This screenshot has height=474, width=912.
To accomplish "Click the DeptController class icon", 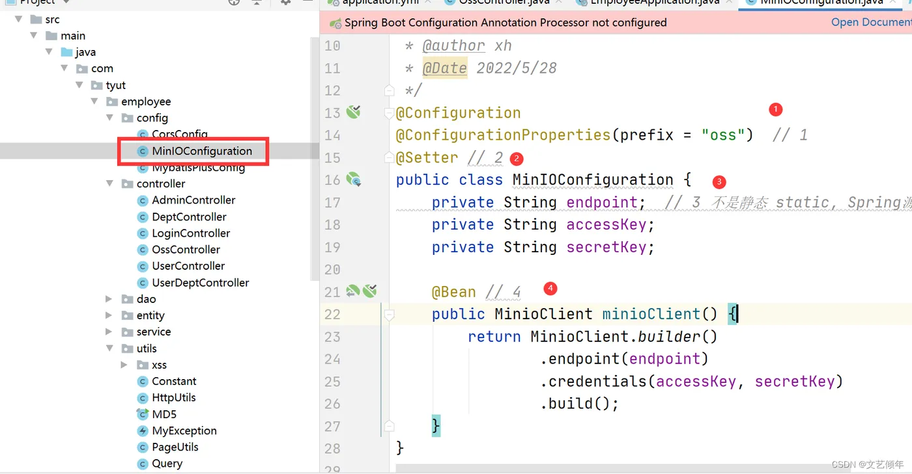I will click(x=143, y=217).
